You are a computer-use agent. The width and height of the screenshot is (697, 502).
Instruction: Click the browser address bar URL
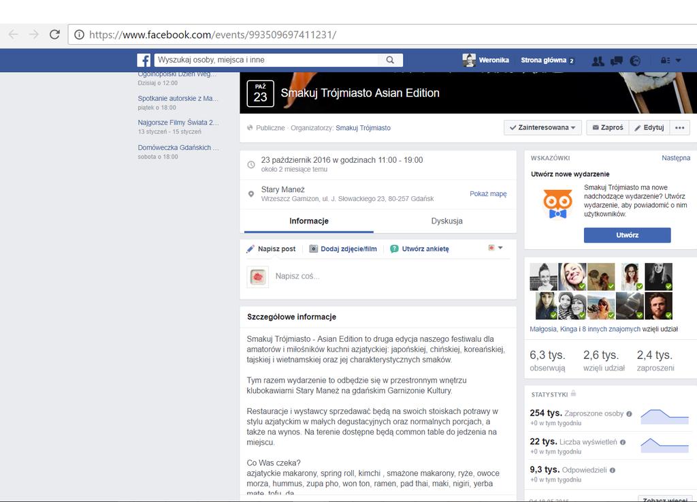[212, 35]
